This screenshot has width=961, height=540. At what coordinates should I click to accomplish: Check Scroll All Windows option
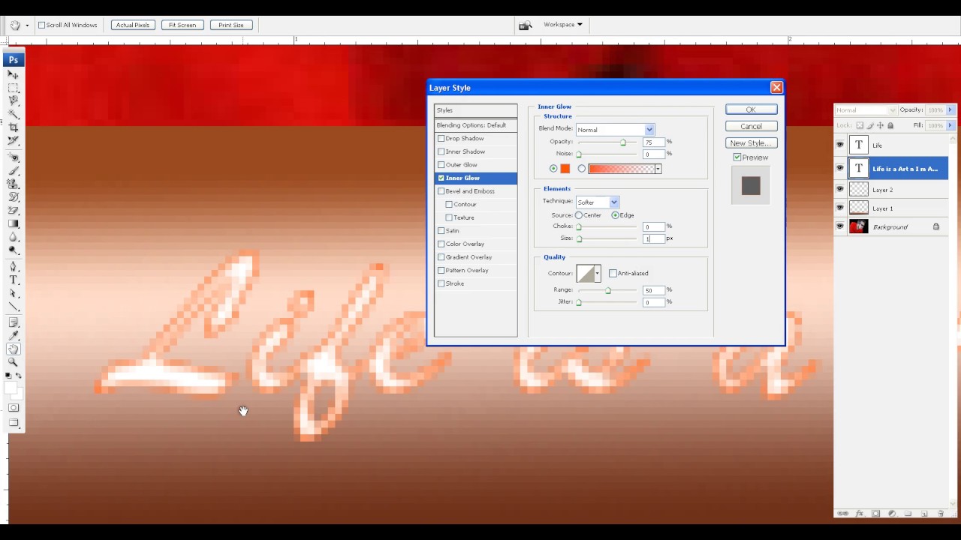click(42, 25)
